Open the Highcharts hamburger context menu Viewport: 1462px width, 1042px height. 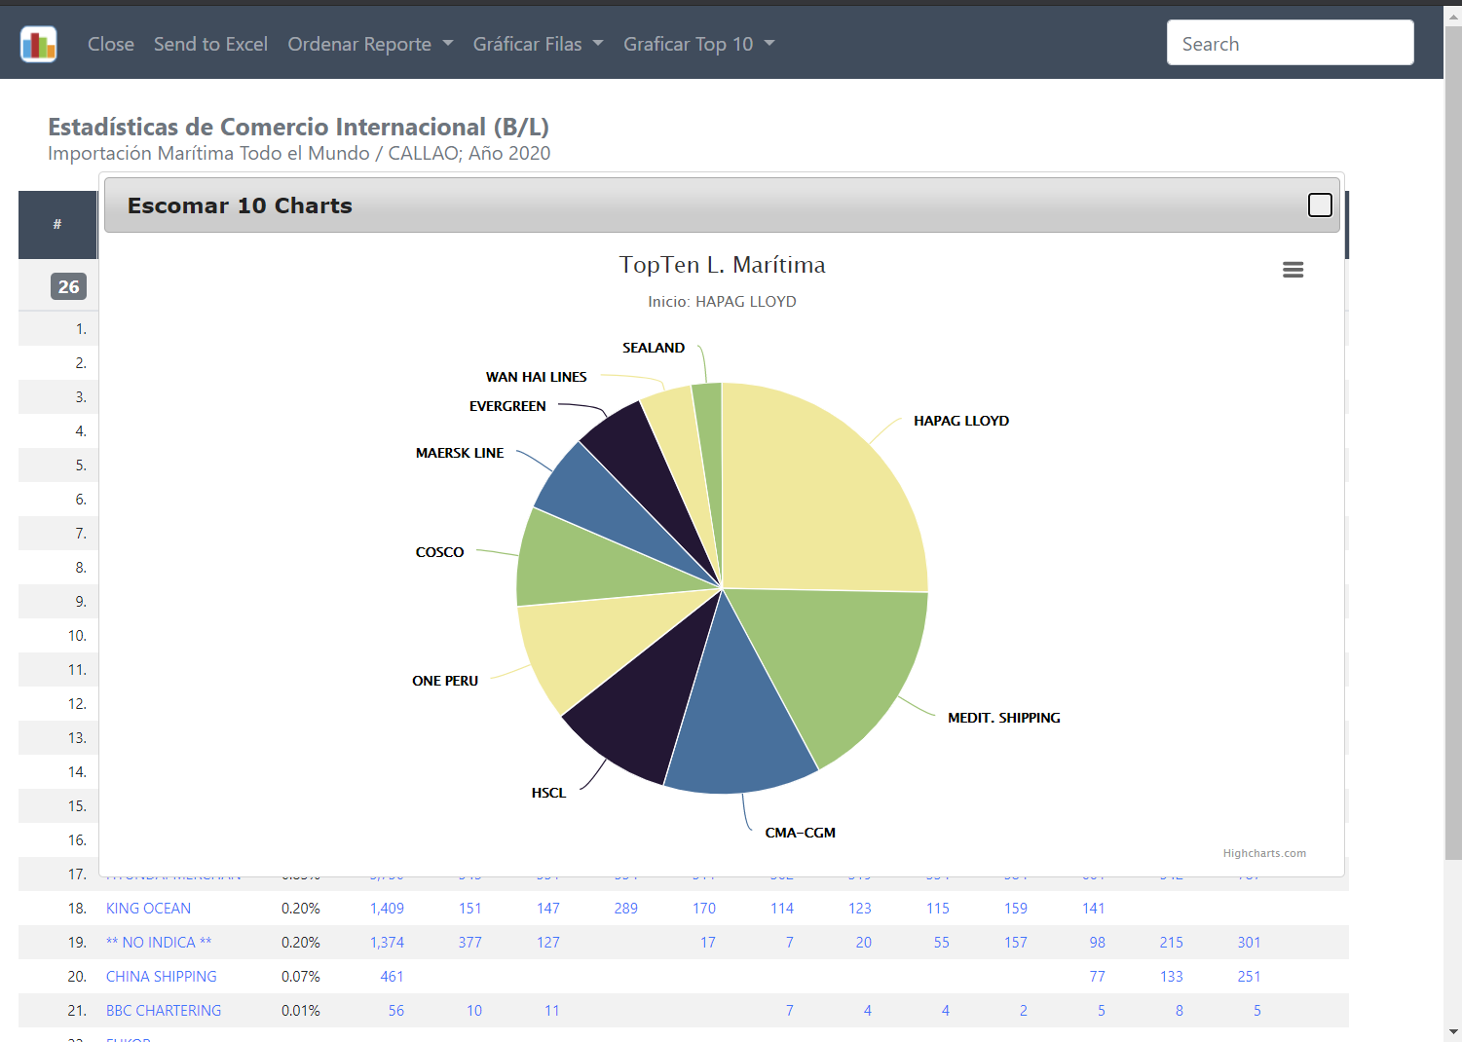click(x=1293, y=270)
